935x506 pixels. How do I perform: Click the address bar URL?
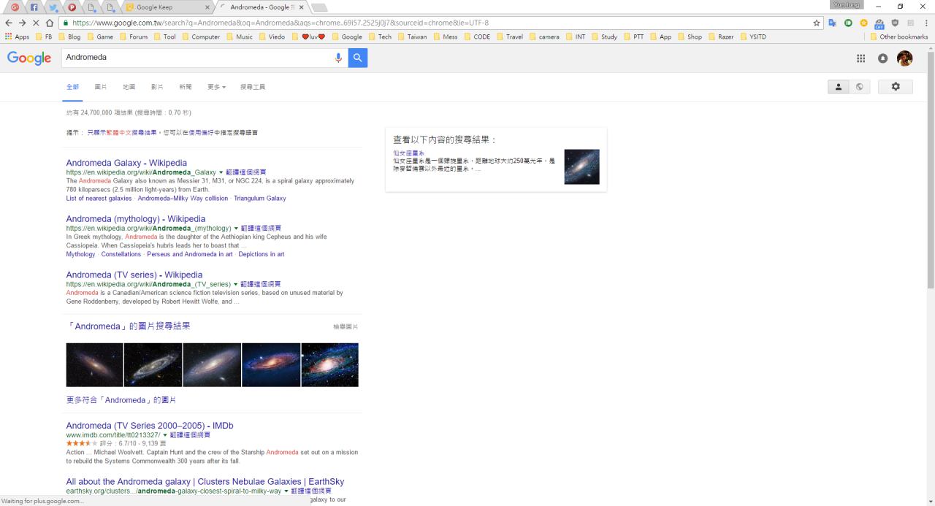pos(280,23)
